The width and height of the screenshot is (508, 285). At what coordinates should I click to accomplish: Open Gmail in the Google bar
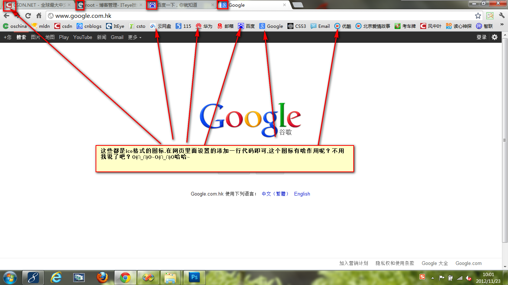coord(117,37)
